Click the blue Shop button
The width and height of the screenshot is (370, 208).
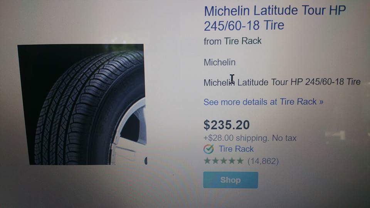tap(230, 180)
